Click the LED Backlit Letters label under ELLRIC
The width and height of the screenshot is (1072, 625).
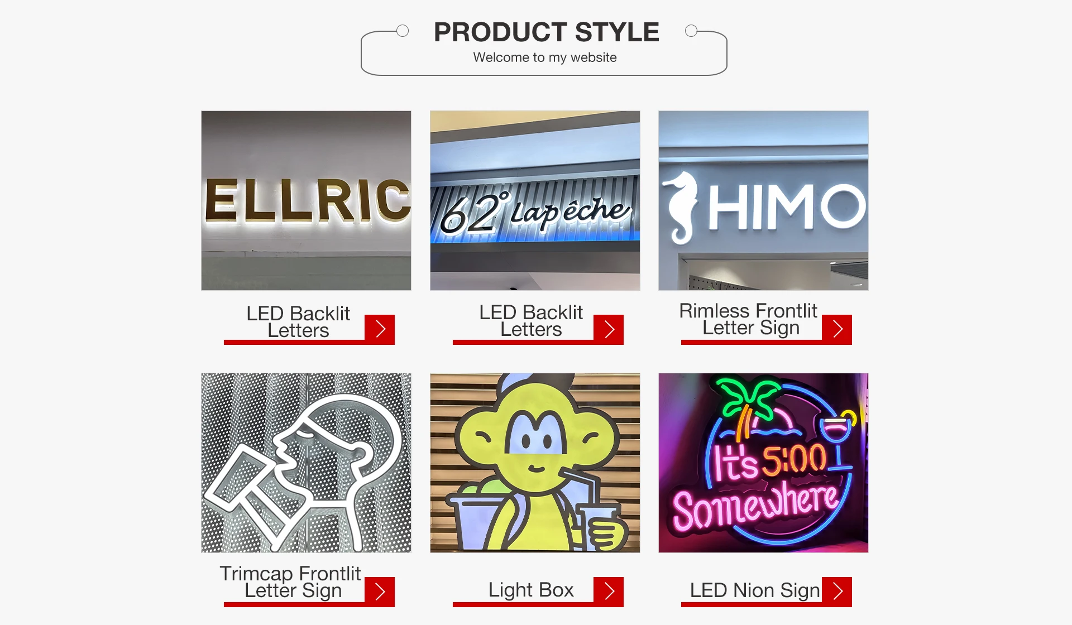coord(298,321)
